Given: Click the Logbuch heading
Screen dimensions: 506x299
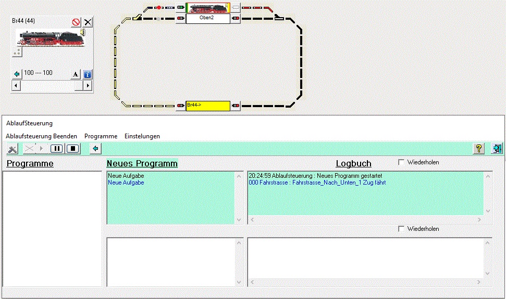Looking at the screenshot, I should (354, 163).
